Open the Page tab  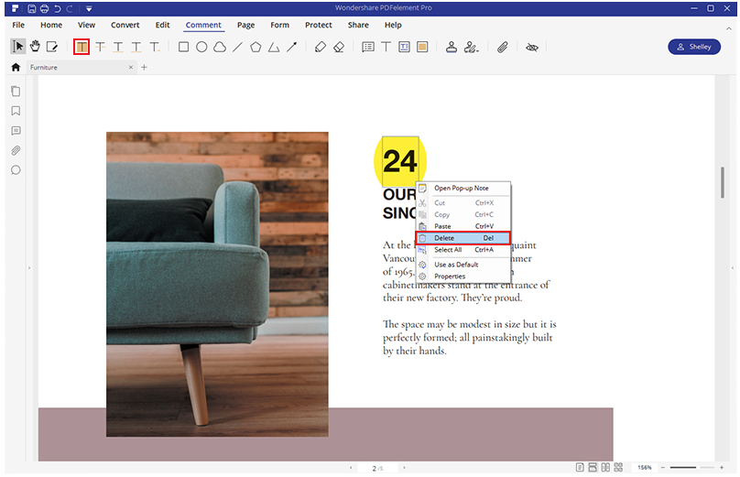coord(245,25)
